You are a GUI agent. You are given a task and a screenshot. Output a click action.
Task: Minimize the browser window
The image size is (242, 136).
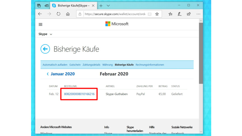pyautogui.click(x=179, y=5)
